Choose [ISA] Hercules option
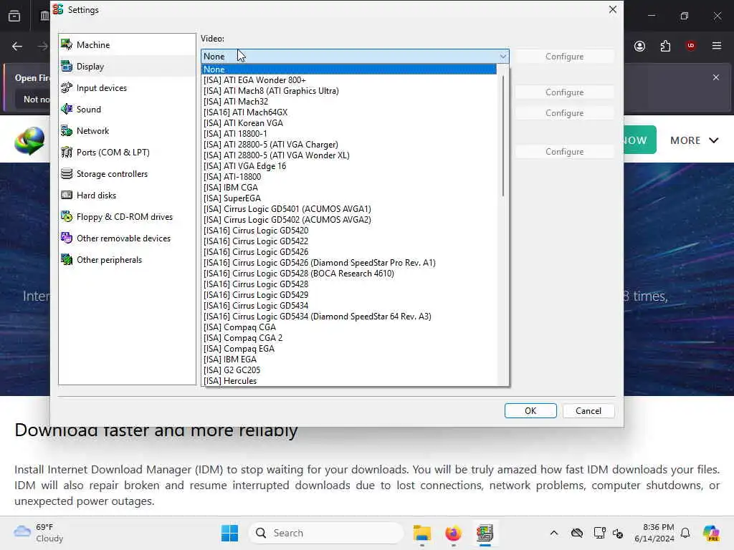 coord(349,381)
